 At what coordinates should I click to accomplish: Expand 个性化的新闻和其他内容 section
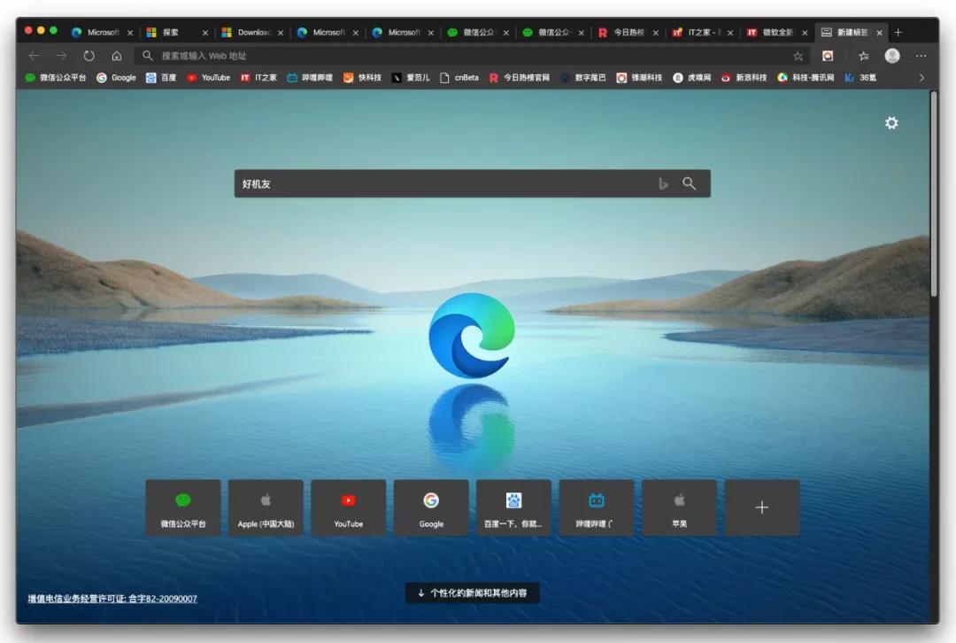click(x=472, y=593)
